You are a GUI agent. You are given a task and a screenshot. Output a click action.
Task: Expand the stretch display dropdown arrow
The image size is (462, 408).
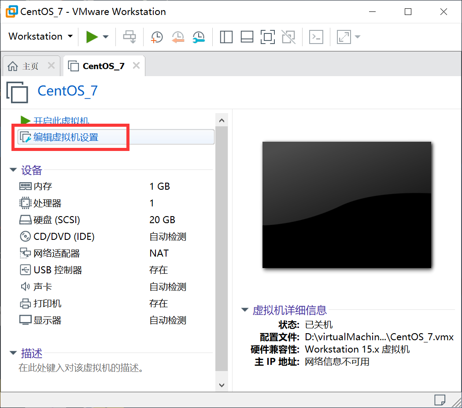coord(358,37)
